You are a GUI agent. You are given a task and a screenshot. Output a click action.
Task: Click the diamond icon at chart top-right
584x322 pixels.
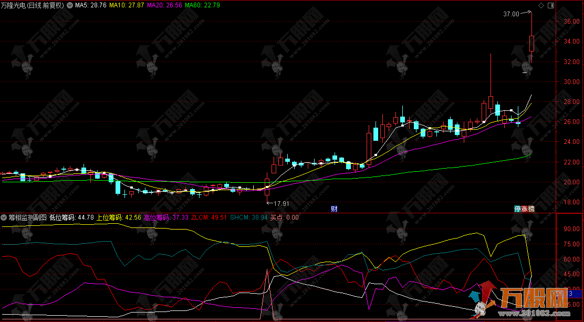point(541,5)
